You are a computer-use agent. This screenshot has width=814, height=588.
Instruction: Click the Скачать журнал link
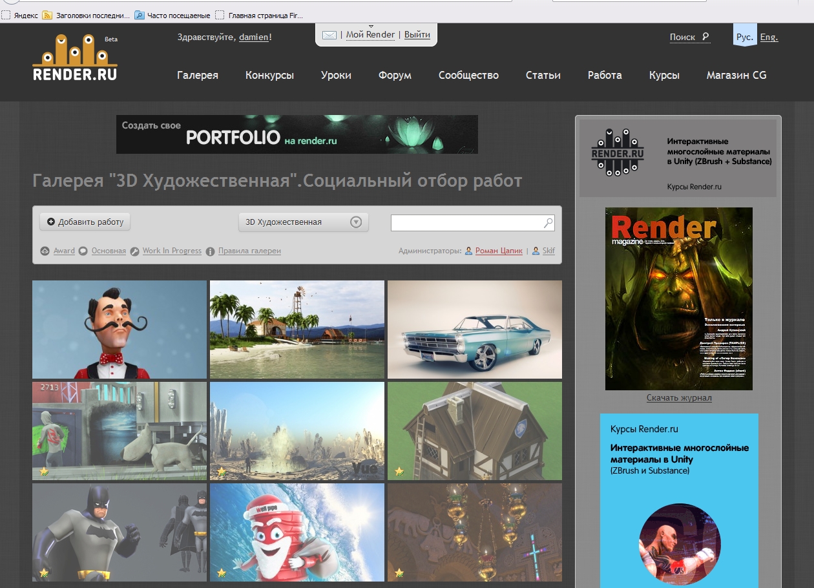click(679, 398)
